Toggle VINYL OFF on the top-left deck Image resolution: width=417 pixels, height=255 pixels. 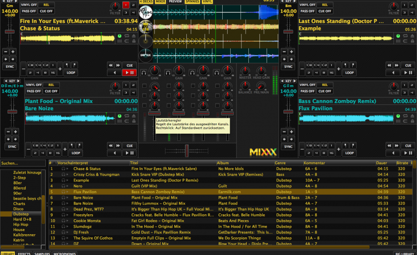(x=29, y=5)
